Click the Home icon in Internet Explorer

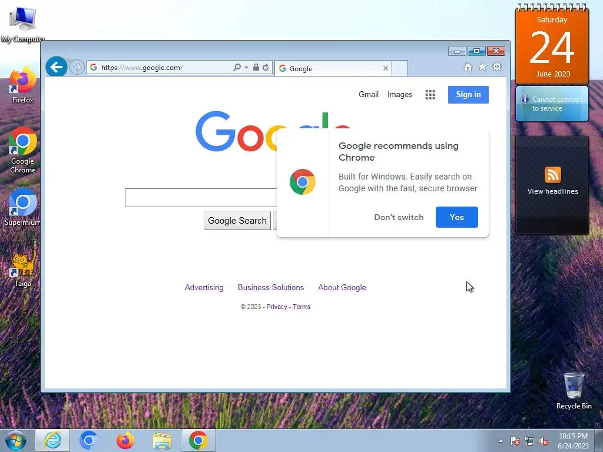pos(468,67)
